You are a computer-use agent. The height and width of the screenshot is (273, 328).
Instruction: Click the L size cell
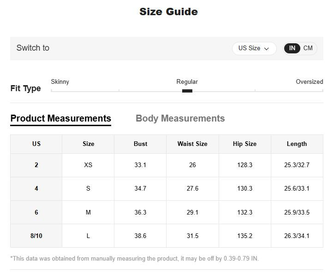[88, 236]
